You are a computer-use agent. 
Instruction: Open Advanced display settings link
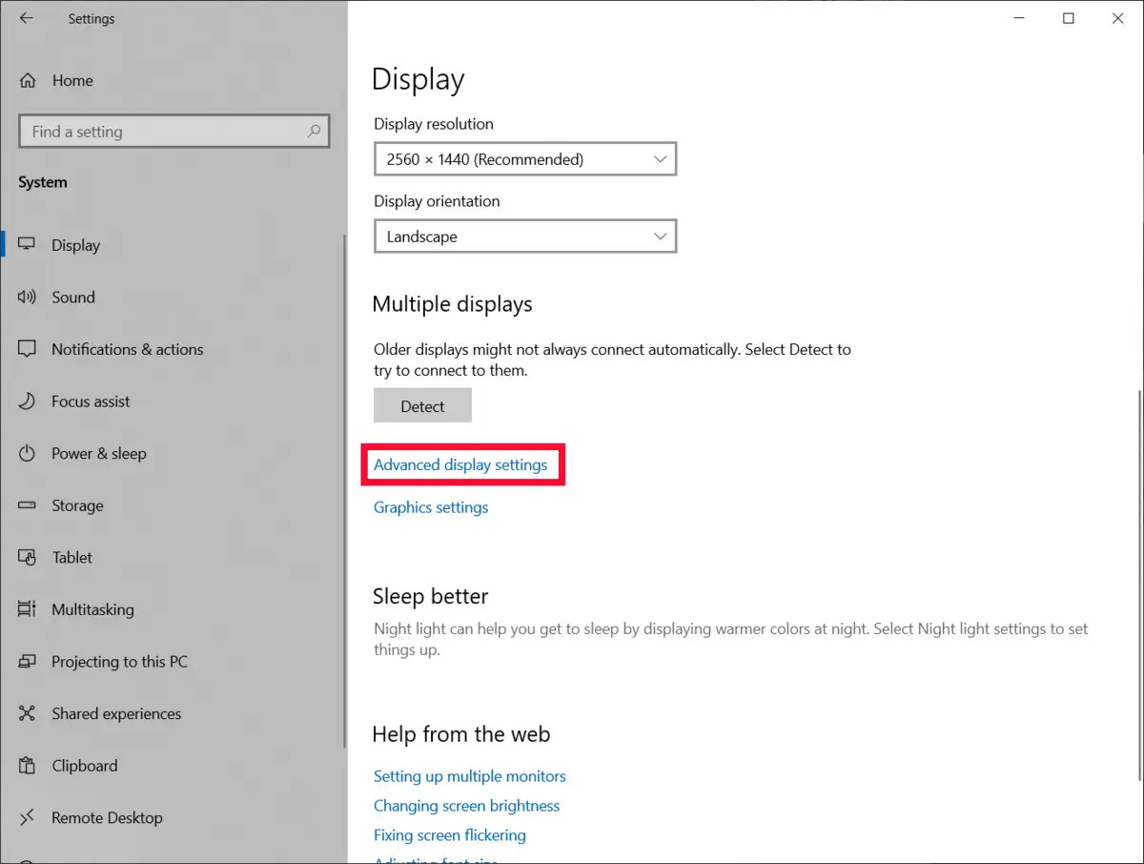[x=460, y=464]
